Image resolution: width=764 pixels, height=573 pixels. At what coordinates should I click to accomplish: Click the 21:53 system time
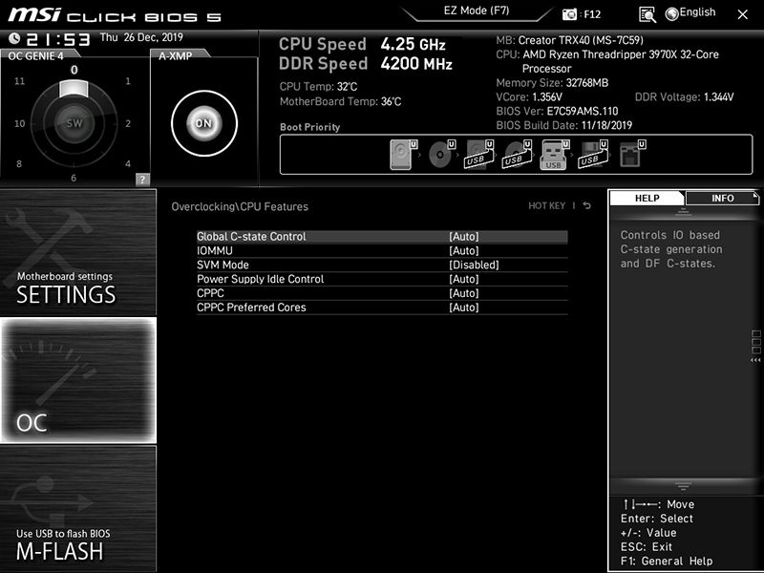58,39
